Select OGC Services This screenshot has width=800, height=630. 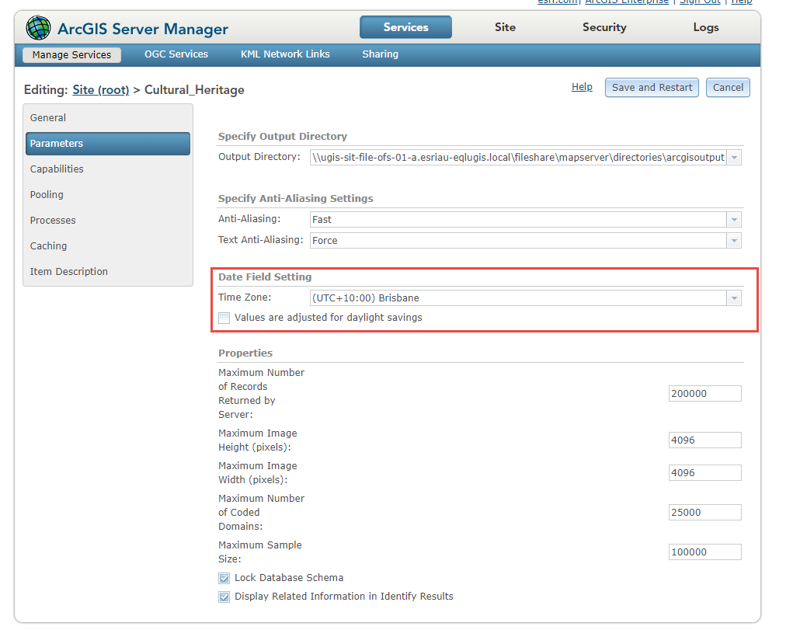click(176, 54)
